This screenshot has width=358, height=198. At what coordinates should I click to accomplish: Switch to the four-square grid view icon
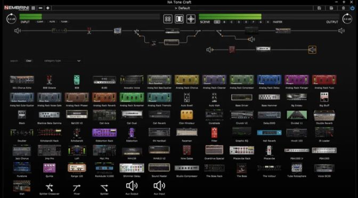[168, 19]
